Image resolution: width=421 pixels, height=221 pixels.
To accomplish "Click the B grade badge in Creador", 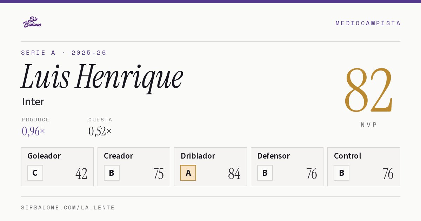I will [112, 173].
